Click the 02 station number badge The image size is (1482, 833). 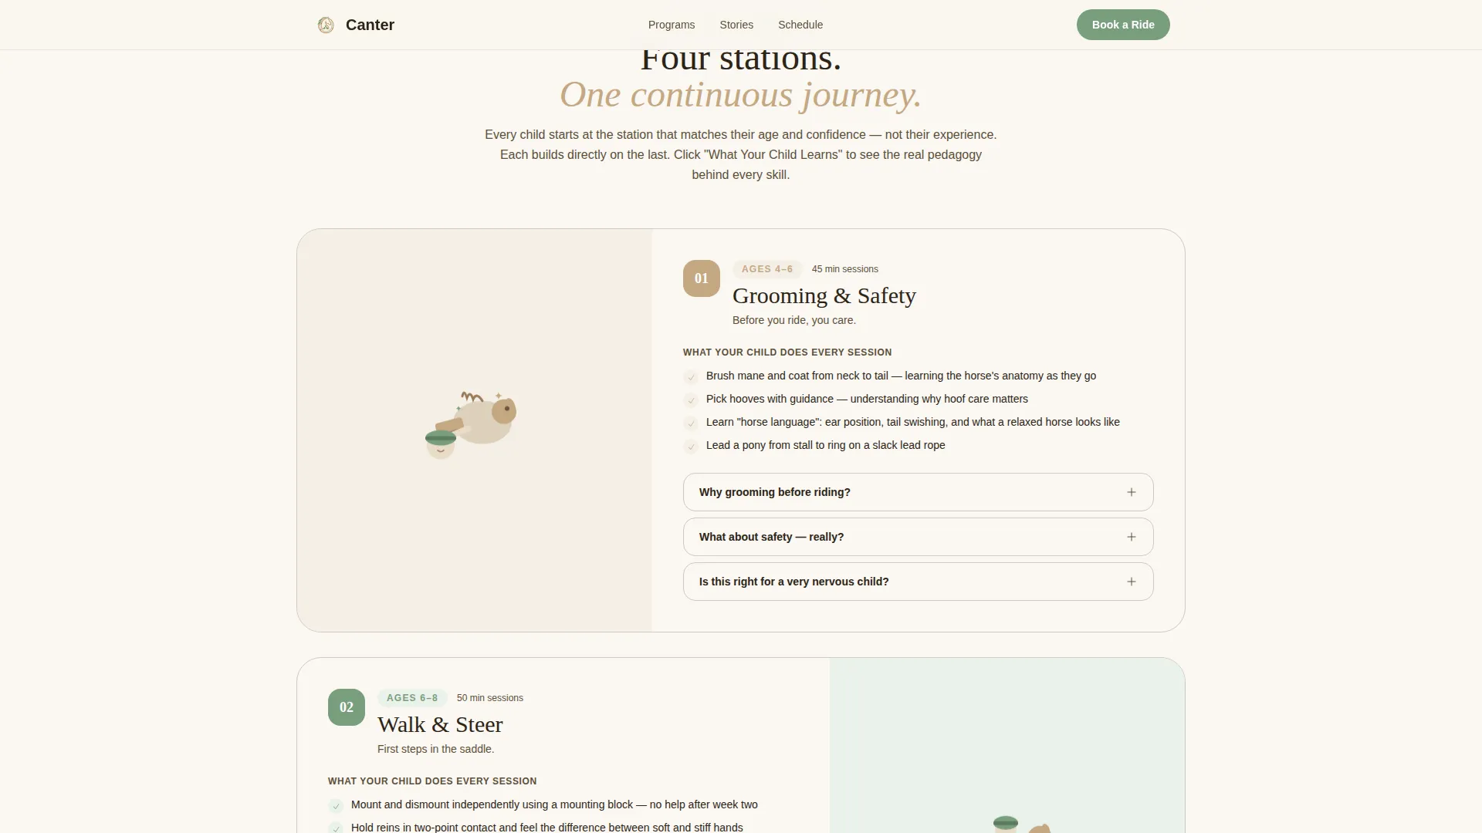(x=347, y=707)
